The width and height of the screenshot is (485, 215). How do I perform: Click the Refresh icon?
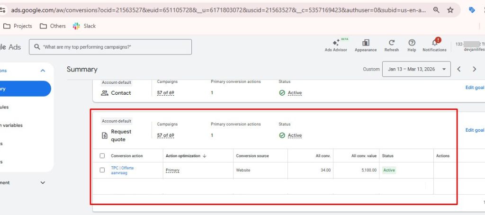pos(391,43)
